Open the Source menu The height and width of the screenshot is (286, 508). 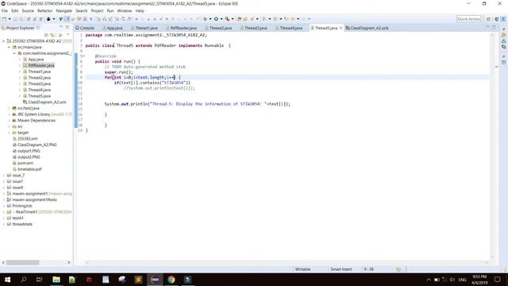click(28, 10)
